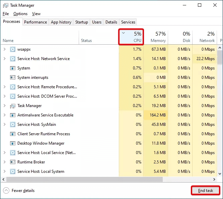Click the vertical scrollbar down arrow
The height and width of the screenshot is (199, 223).
coord(220,174)
